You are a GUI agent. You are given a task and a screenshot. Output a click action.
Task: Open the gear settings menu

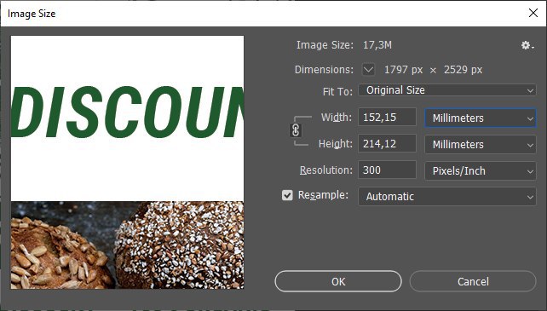pos(527,45)
